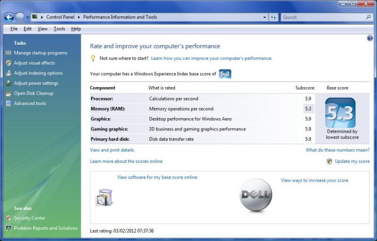The height and width of the screenshot is (241, 377).
Task: Open the File menu
Action: pyautogui.click(x=14, y=29)
